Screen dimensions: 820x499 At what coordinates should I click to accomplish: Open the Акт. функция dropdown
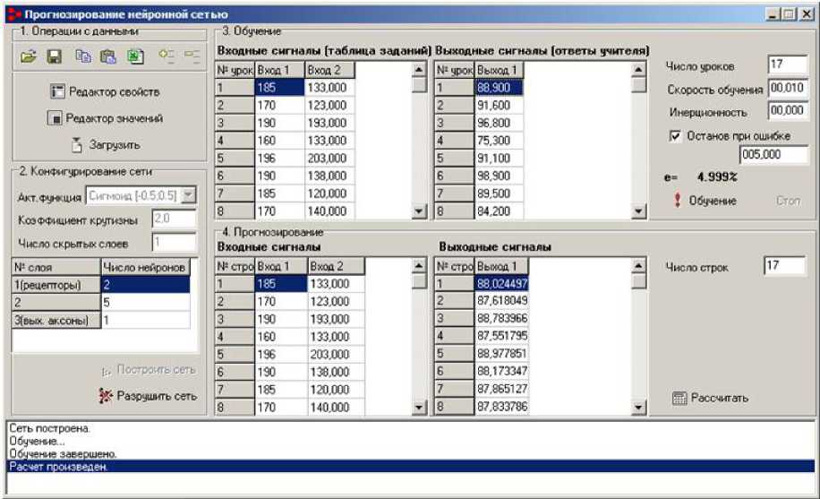click(x=189, y=196)
